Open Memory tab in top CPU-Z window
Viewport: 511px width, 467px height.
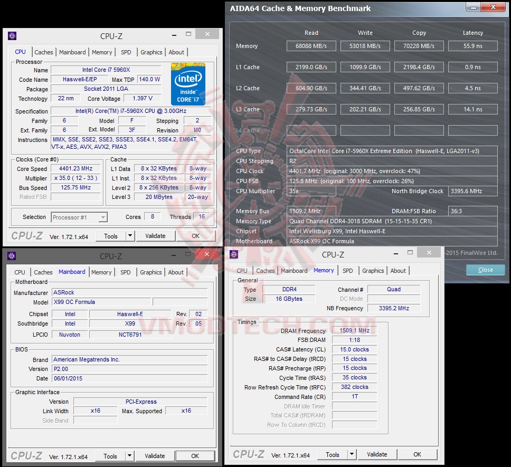click(102, 52)
